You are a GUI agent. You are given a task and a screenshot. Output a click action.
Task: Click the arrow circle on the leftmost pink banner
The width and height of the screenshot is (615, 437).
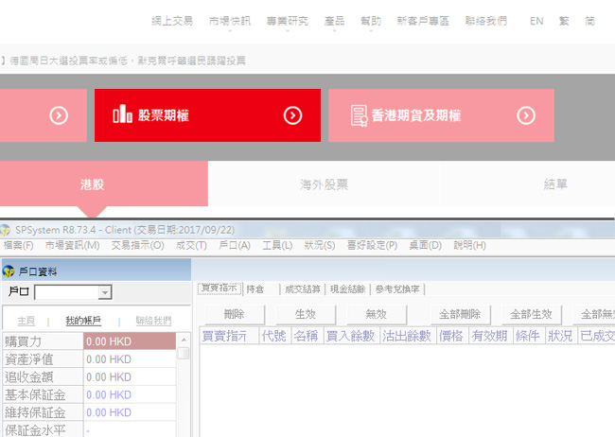tap(59, 115)
